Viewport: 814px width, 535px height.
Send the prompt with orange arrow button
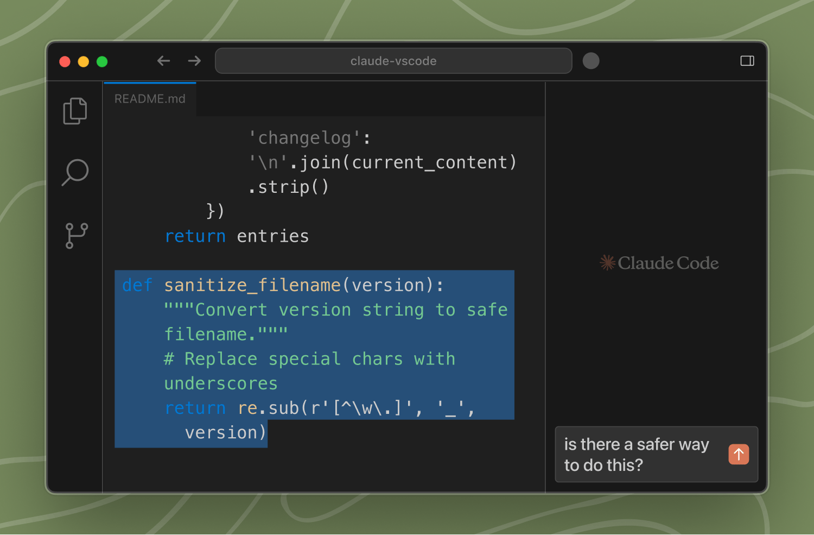738,454
